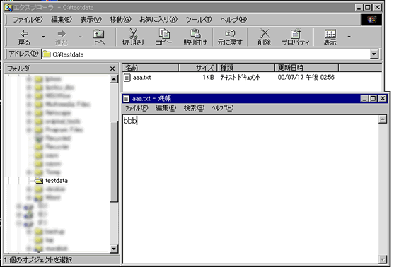Viewport: 394px width, 267px height.
Task: Click the Back (戻る) toolbar button
Action: coord(24,37)
